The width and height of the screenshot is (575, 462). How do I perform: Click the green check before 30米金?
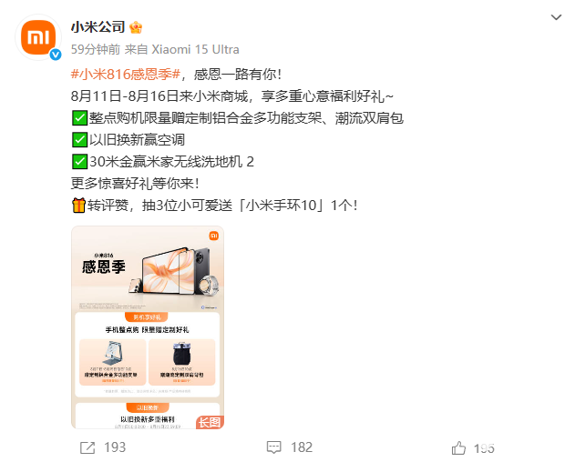click(x=79, y=162)
